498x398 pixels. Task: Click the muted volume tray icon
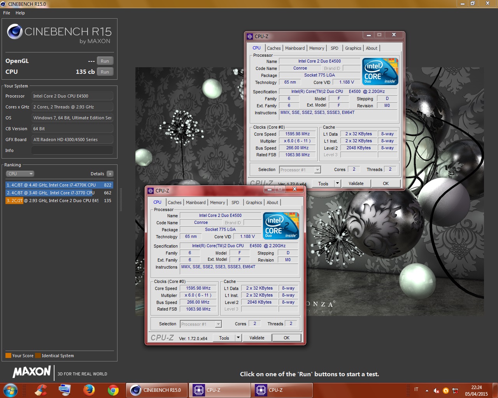tap(436, 390)
